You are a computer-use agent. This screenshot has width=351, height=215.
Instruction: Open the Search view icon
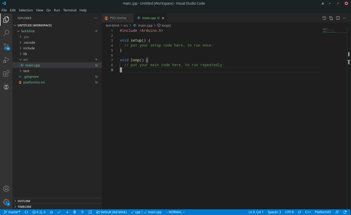point(6,33)
